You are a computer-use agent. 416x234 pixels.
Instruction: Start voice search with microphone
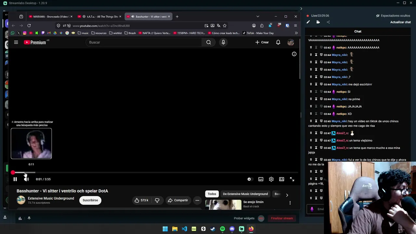tap(223, 42)
